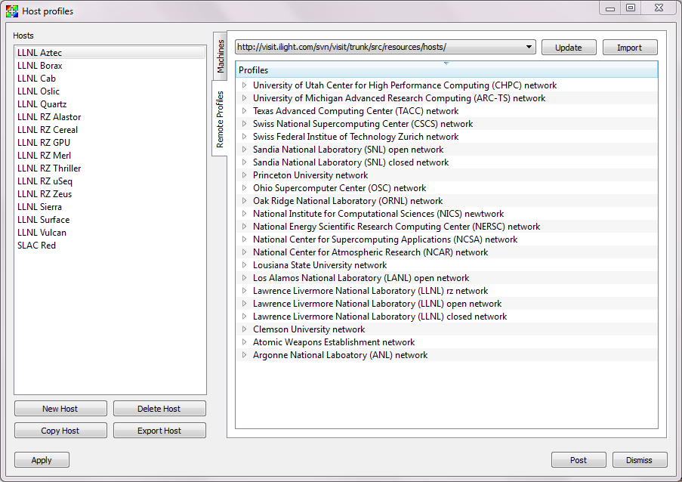The height and width of the screenshot is (482, 682).
Task: Select Swiss Federal Institue of Technology Zurich row
Action: (x=446, y=137)
